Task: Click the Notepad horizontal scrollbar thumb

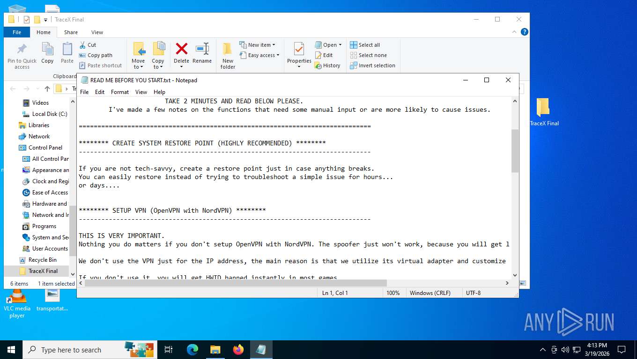Action: click(236, 283)
